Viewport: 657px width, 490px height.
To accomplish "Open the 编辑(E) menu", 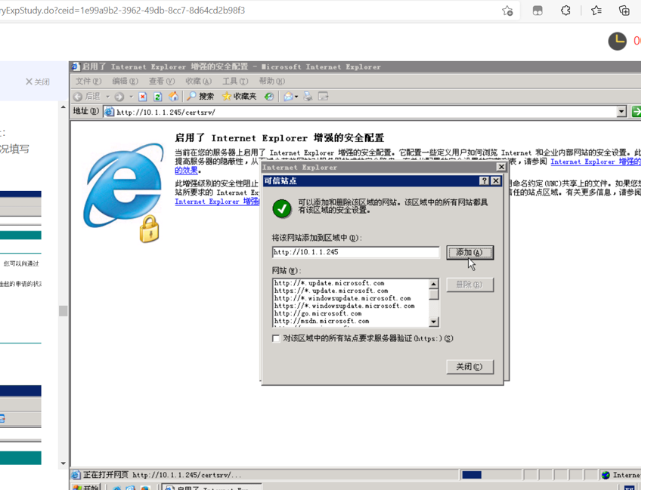I will 125,82.
